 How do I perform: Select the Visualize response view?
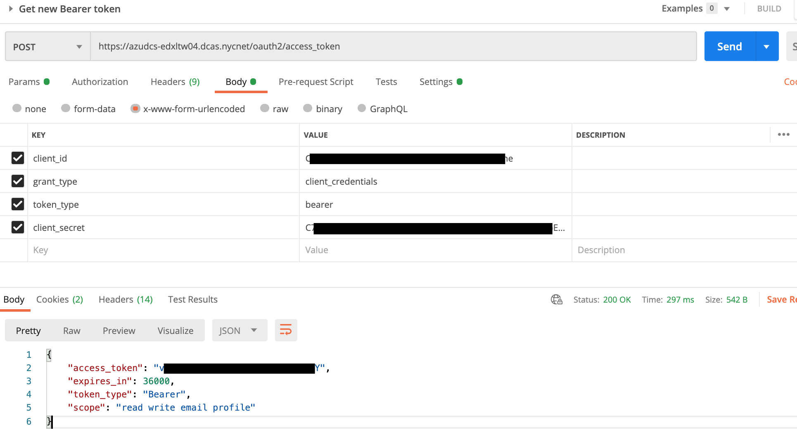(176, 331)
